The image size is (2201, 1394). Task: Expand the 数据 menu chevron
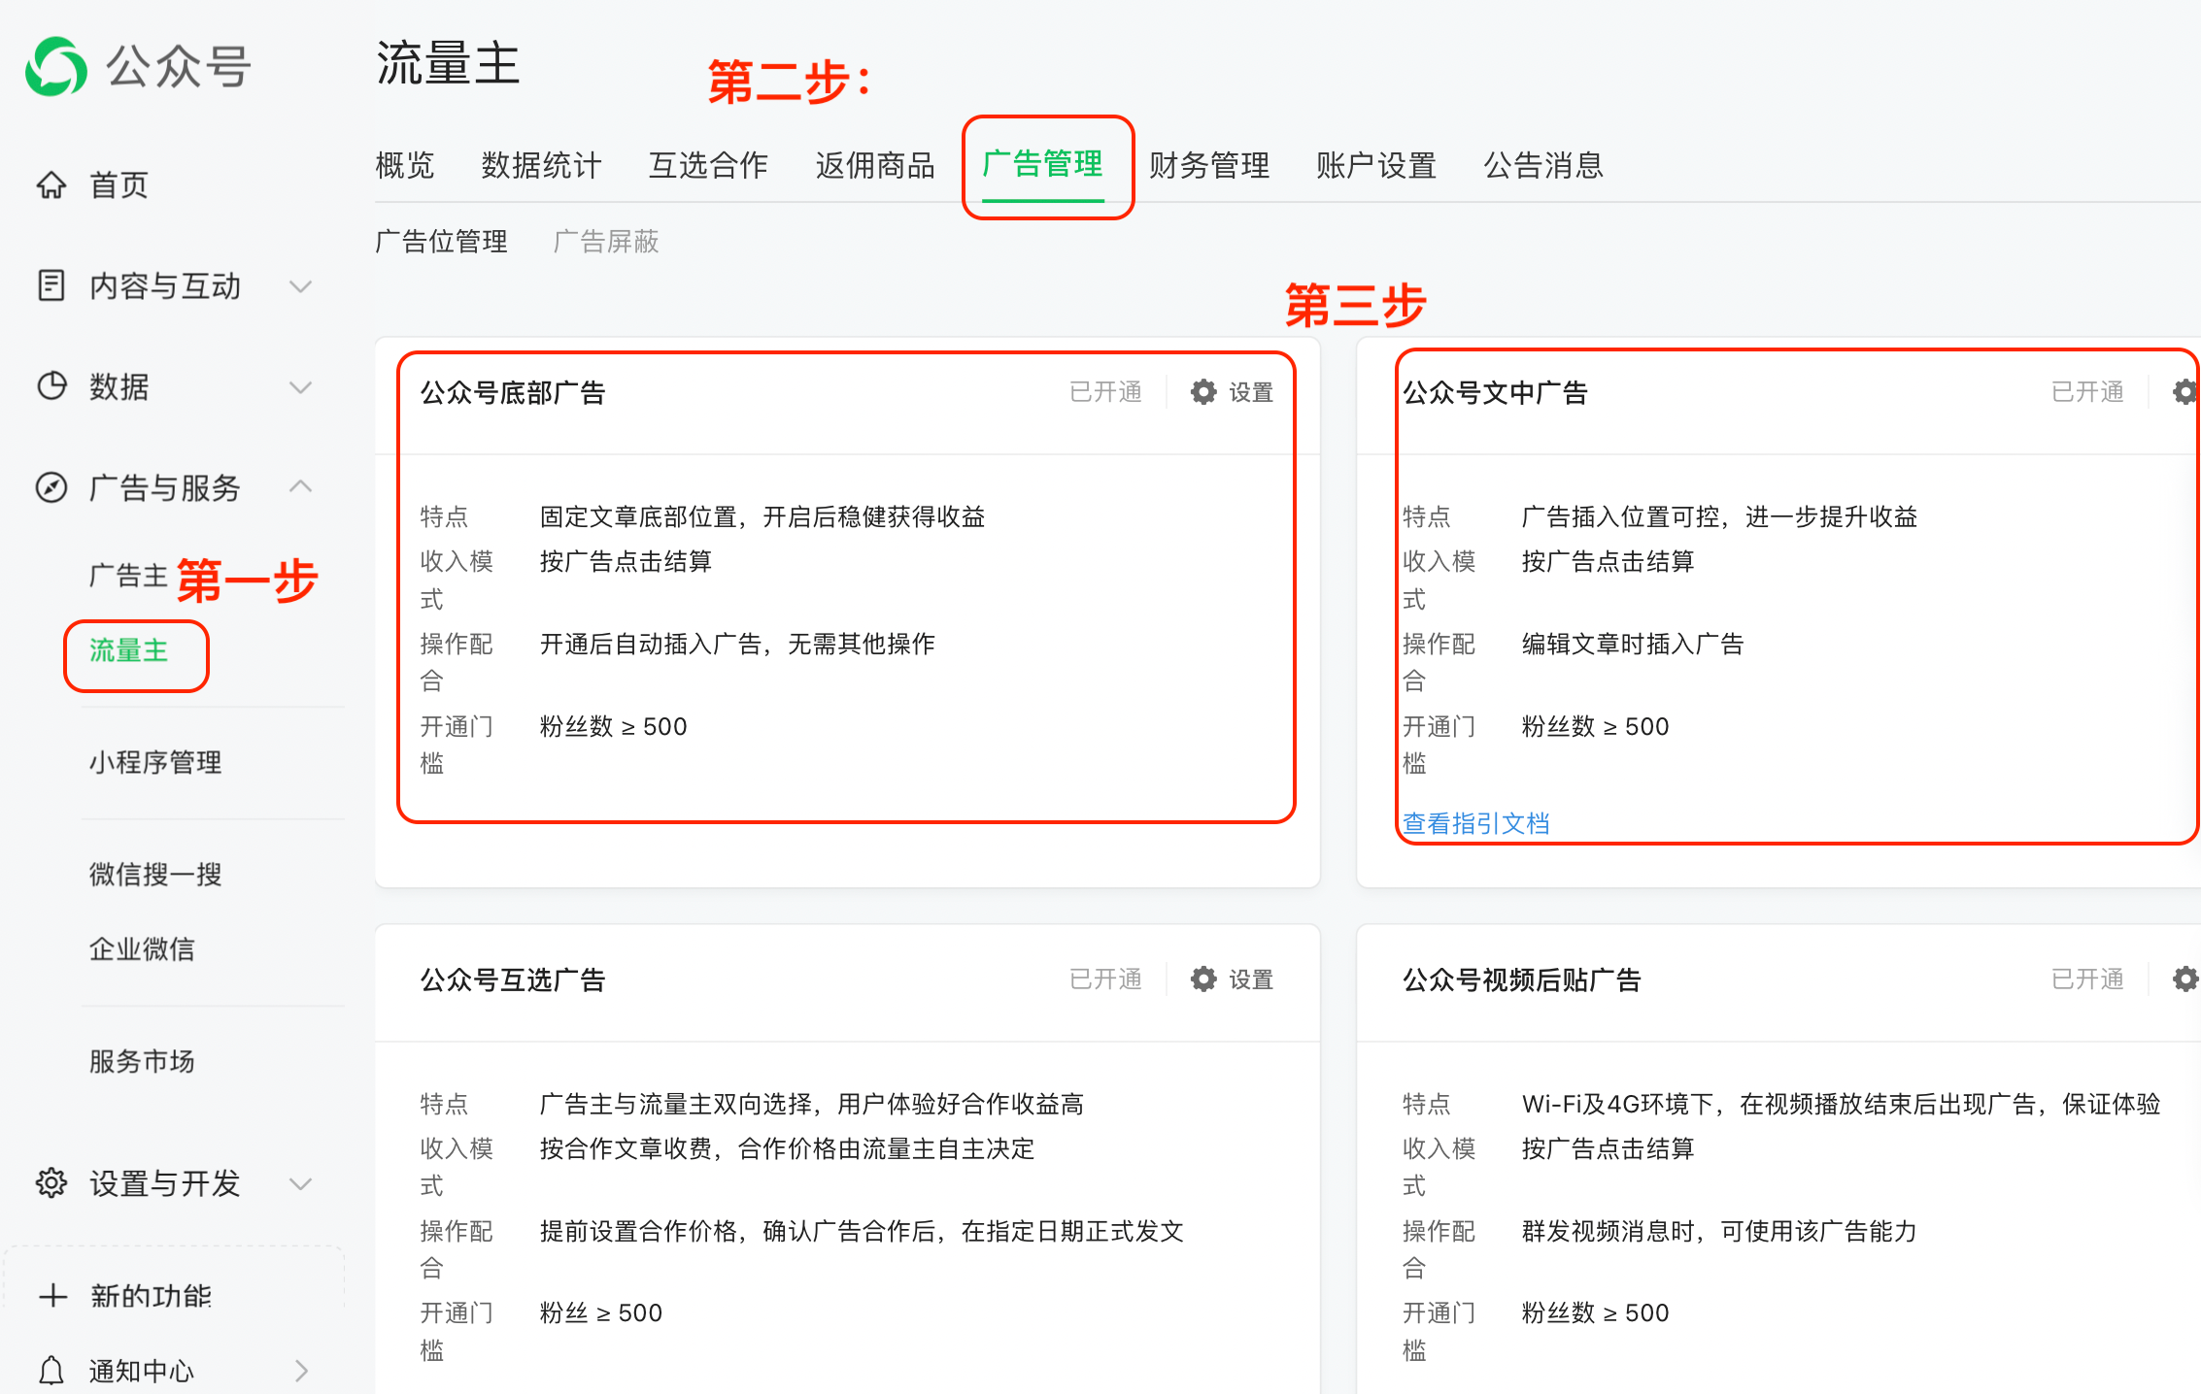301,387
